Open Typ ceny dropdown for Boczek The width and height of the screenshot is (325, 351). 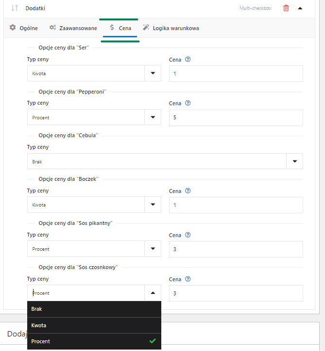(94, 205)
